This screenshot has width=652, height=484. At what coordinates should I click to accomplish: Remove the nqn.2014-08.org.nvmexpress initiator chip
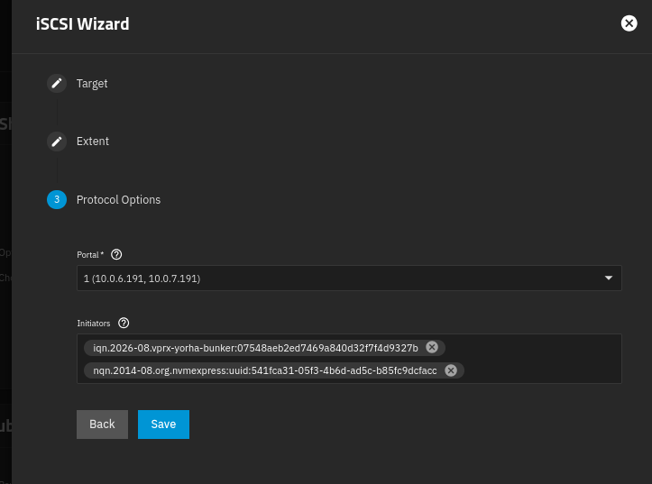451,370
